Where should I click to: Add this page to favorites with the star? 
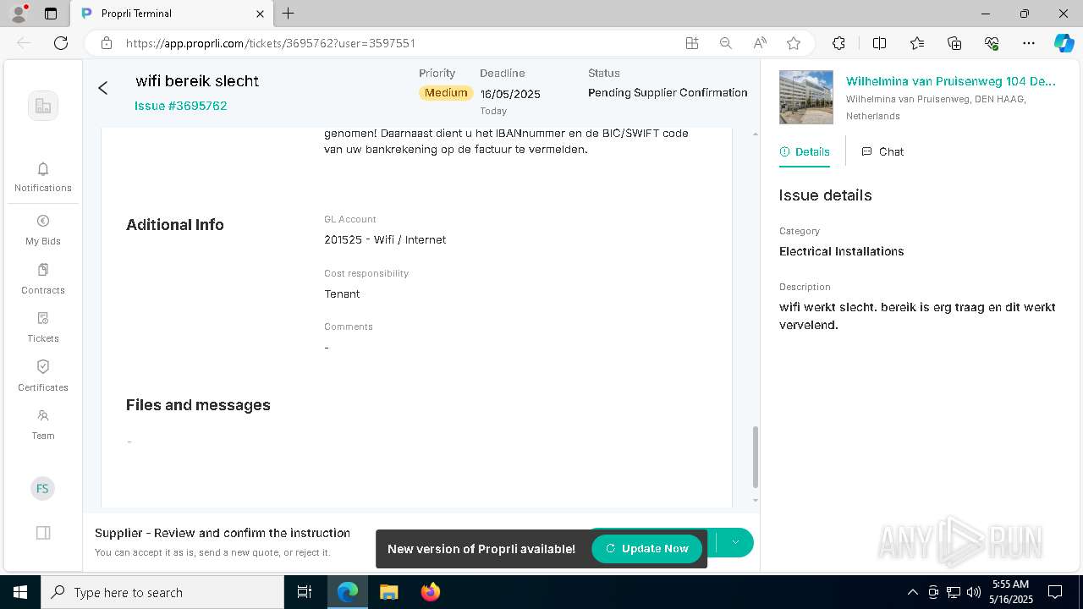click(794, 43)
